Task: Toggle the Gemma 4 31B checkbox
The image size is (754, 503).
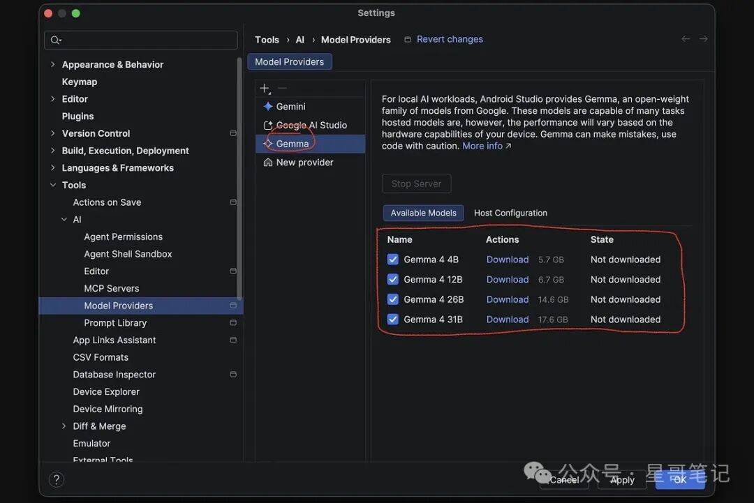Action: [393, 320]
